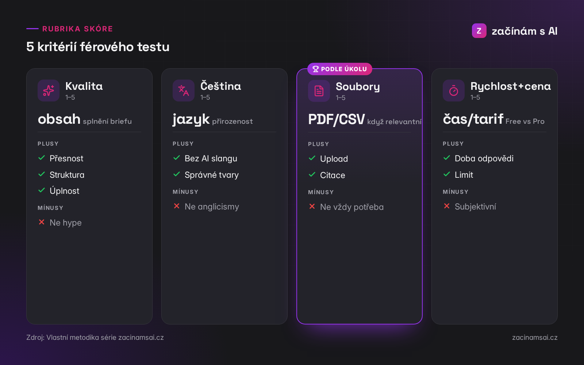Click the Ne vždy potřeba text
Viewport: 584px width, 365px height.
click(x=352, y=207)
